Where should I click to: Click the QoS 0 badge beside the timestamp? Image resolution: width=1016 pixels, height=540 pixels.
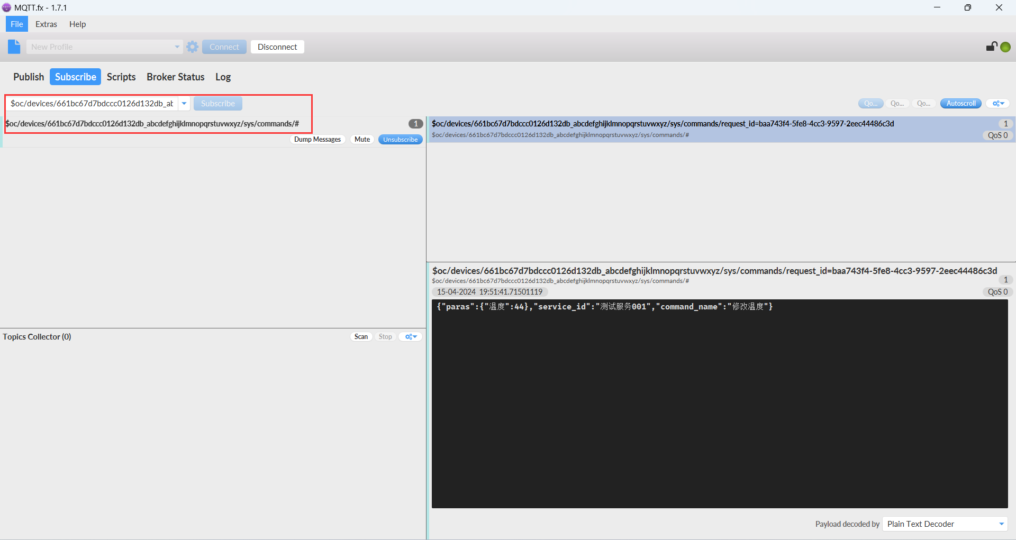(998, 292)
